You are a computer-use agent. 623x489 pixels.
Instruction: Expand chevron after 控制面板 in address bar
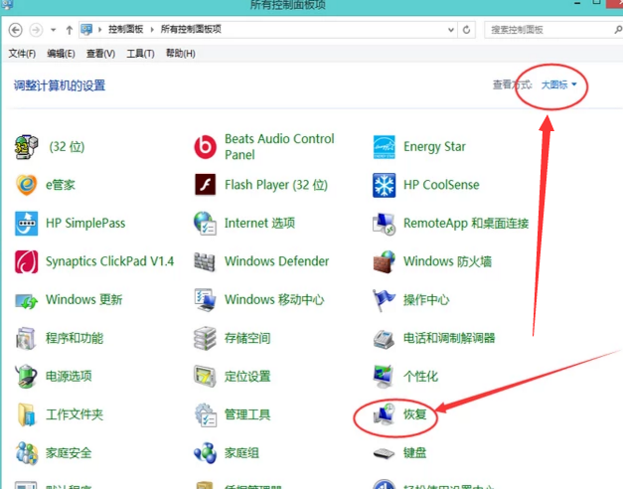(x=152, y=30)
